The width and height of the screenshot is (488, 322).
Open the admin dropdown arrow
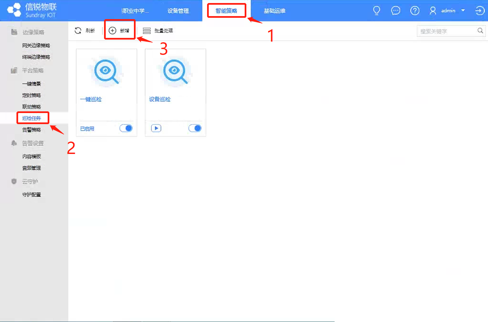463,10
